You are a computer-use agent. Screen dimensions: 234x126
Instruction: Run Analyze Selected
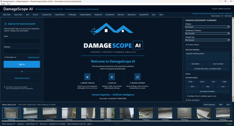pyautogui.click(x=85, y=15)
